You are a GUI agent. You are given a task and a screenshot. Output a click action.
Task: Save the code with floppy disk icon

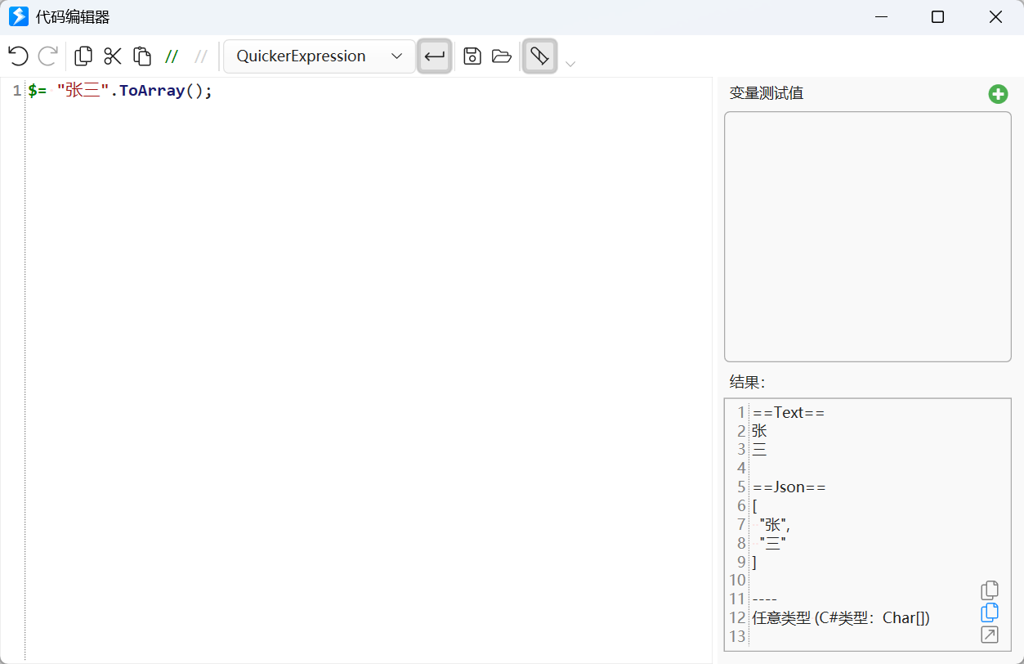(472, 56)
